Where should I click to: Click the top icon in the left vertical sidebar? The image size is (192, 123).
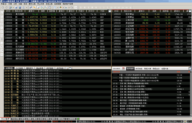[x=2, y=13]
